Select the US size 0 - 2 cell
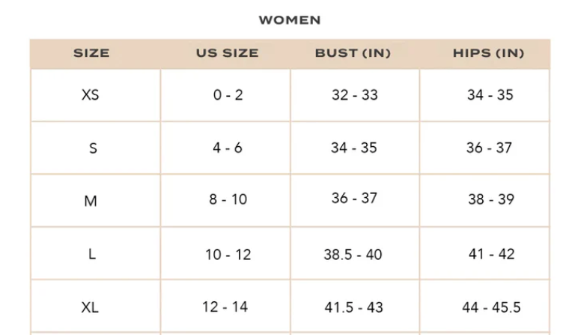The width and height of the screenshot is (581, 335). 227,95
